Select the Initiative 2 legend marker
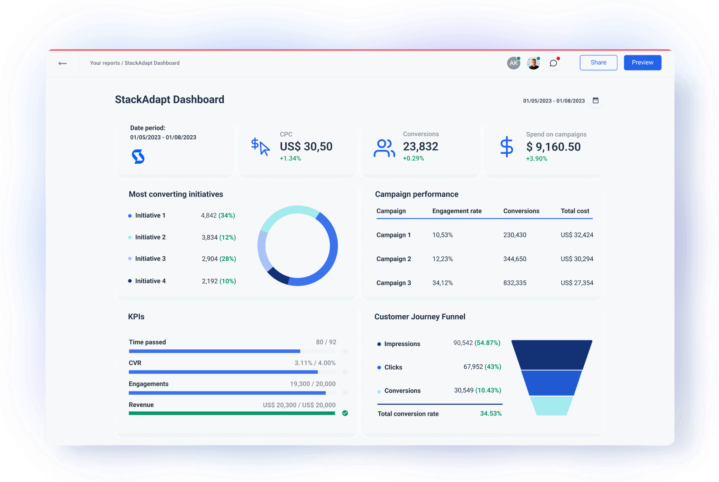Screen dimensions: 719x482 tap(130, 237)
